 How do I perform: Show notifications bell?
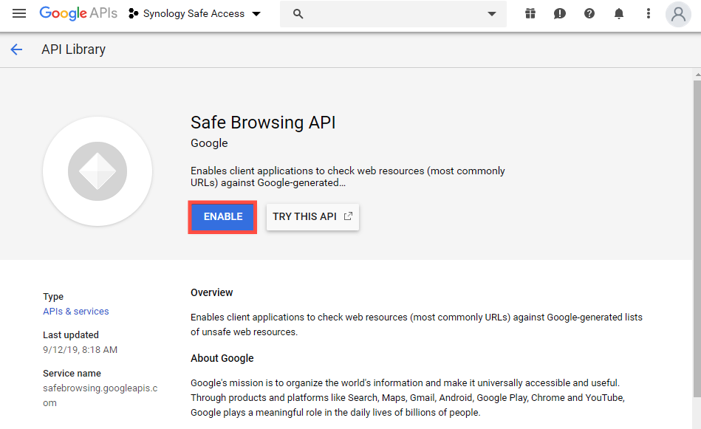click(x=619, y=13)
